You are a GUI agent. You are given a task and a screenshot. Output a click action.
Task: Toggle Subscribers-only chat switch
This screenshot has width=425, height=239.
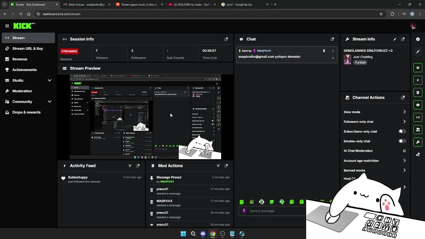click(402, 131)
